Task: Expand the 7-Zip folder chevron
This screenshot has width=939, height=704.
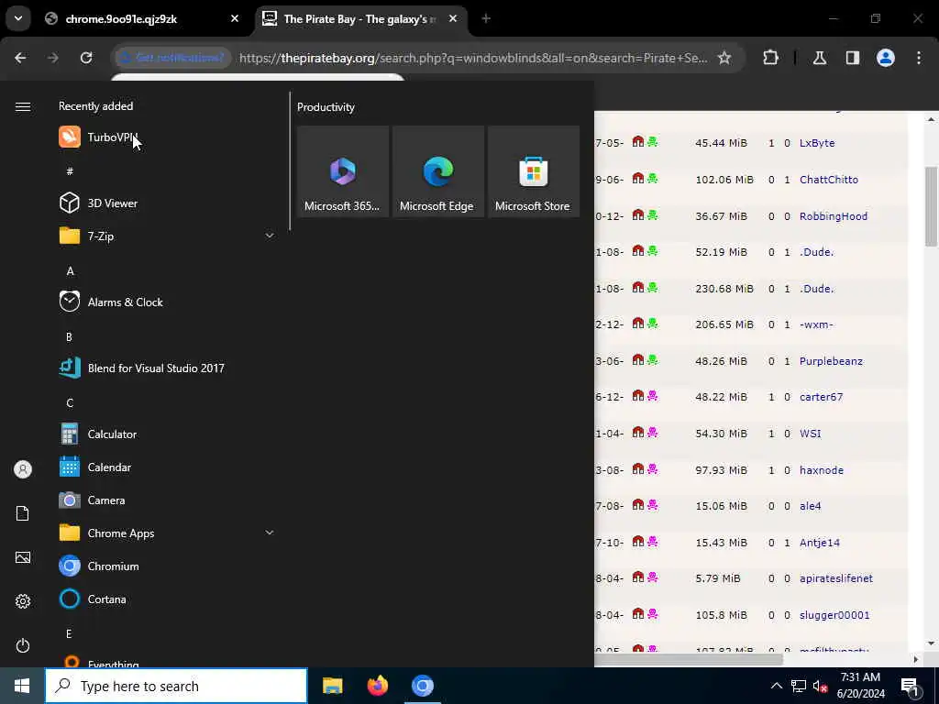Action: [270, 236]
